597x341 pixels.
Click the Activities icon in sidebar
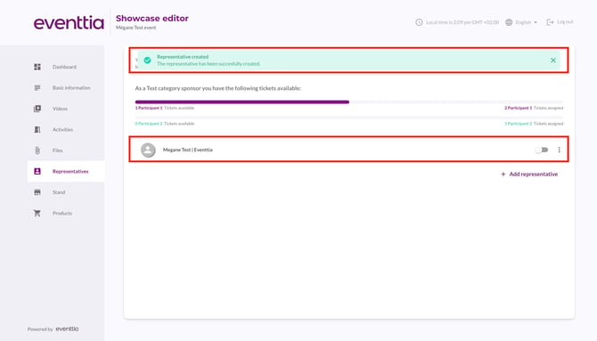[x=37, y=130]
